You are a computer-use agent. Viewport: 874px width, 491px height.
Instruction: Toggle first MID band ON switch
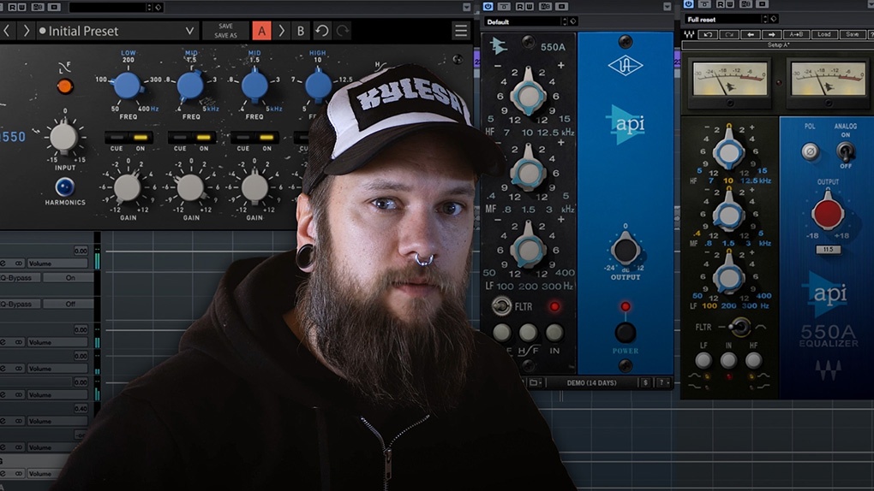click(204, 137)
